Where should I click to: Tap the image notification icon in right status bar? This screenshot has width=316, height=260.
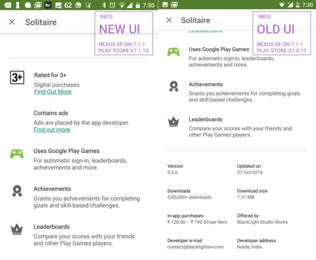coord(165,4)
